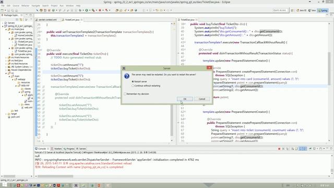Confirm the Server dialog with OK
This screenshot has height=188, width=334.
(x=185, y=99)
